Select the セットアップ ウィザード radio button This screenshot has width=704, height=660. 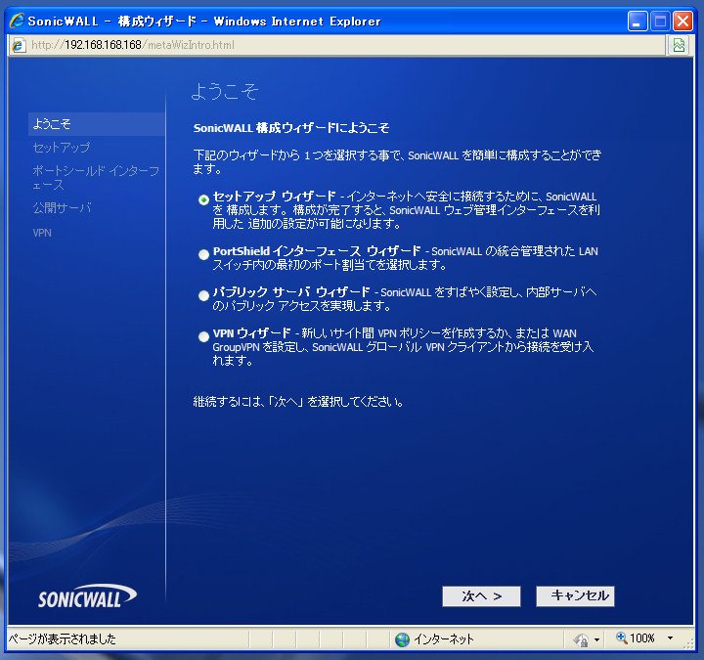(203, 199)
